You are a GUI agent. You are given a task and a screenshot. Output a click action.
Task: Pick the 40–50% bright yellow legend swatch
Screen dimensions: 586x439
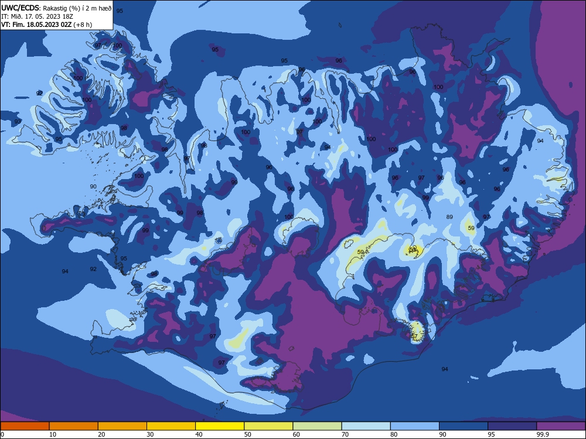tap(220, 426)
